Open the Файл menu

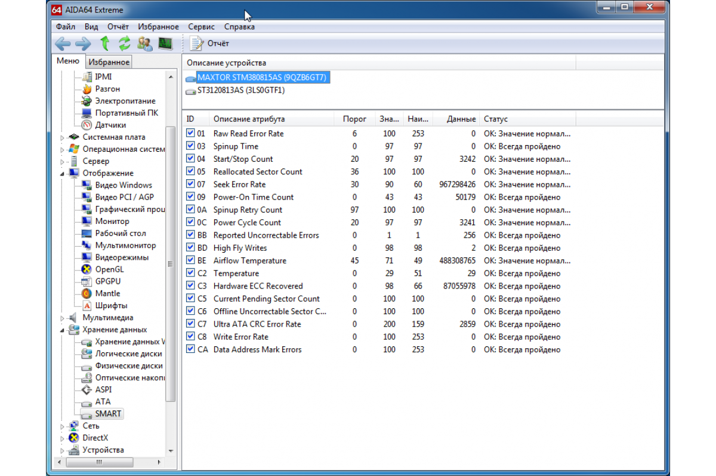point(66,26)
